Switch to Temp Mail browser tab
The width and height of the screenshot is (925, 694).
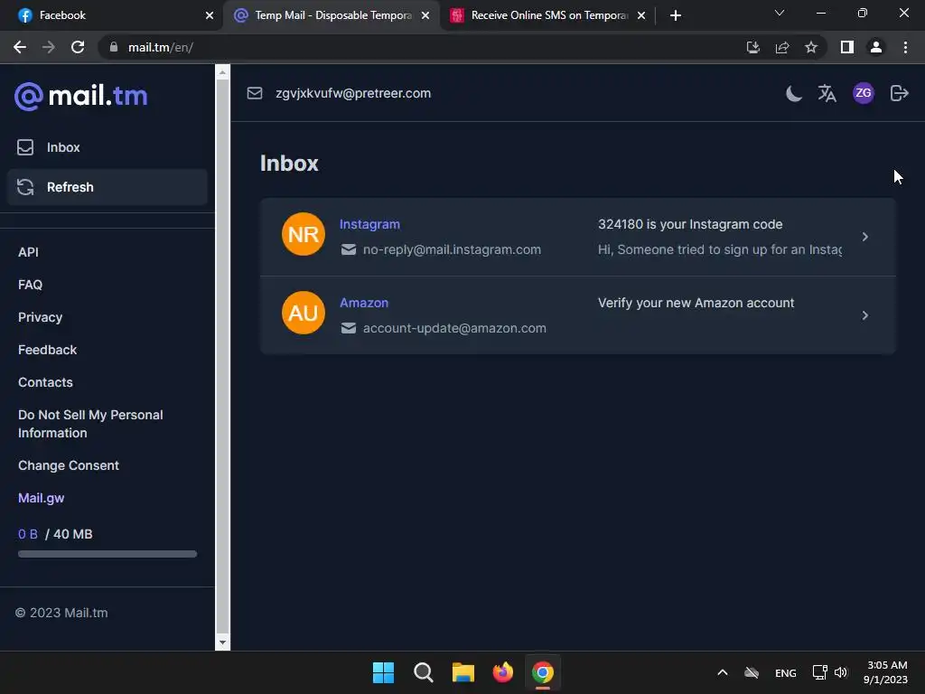coord(332,15)
